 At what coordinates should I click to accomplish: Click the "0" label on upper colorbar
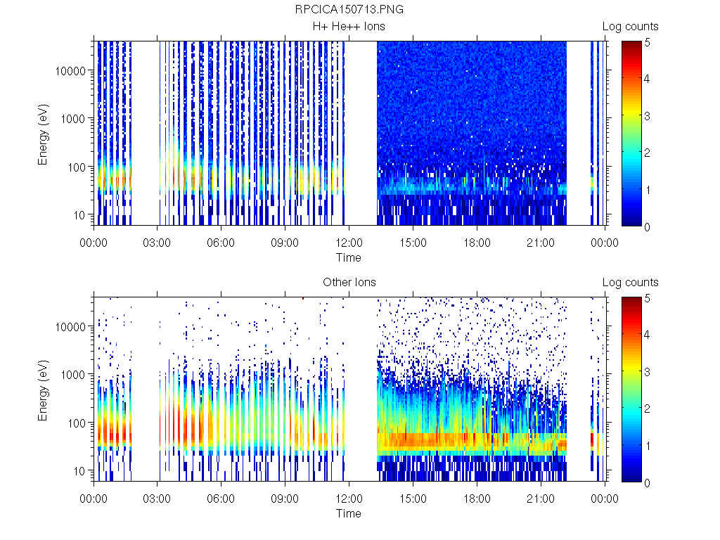pyautogui.click(x=648, y=227)
